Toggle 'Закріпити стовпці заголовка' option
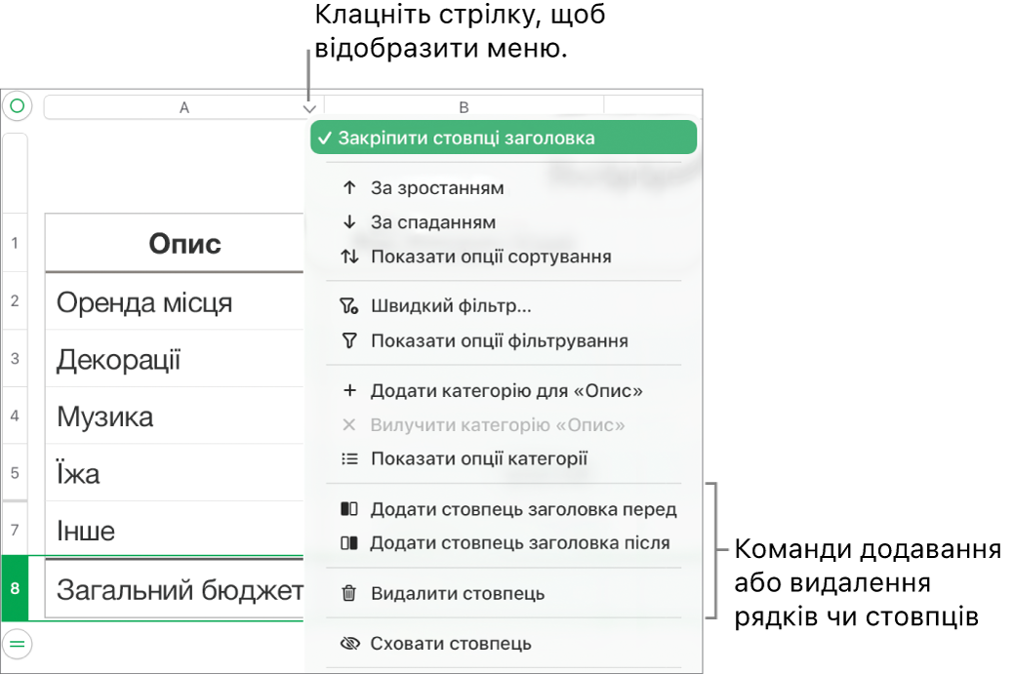This screenshot has height=675, width=1012. [504, 139]
